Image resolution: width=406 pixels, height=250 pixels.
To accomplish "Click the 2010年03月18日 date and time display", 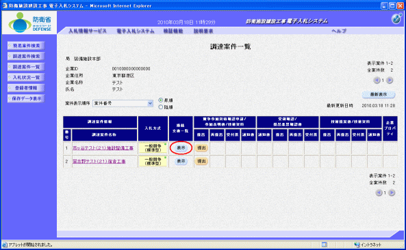I will pos(186,23).
